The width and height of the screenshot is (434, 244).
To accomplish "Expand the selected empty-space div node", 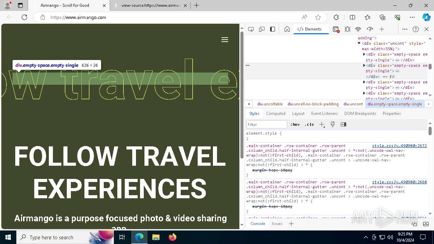I will (x=364, y=65).
